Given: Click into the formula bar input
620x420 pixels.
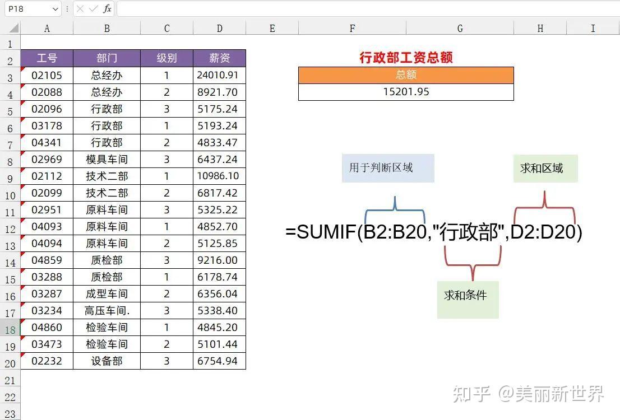Looking at the screenshot, I should tap(368, 9).
